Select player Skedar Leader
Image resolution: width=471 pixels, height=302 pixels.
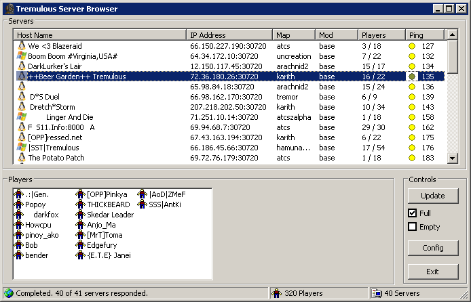(x=110, y=215)
